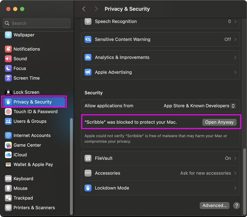Click the Internet Accounts label
247x217 pixels.
point(32,136)
